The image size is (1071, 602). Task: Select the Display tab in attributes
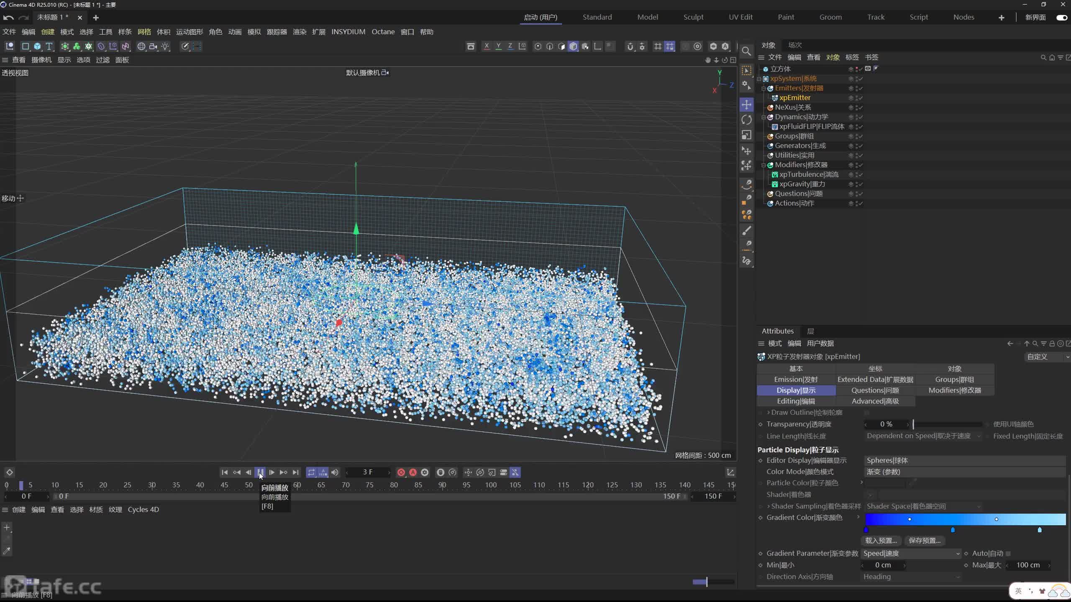[x=796, y=390]
